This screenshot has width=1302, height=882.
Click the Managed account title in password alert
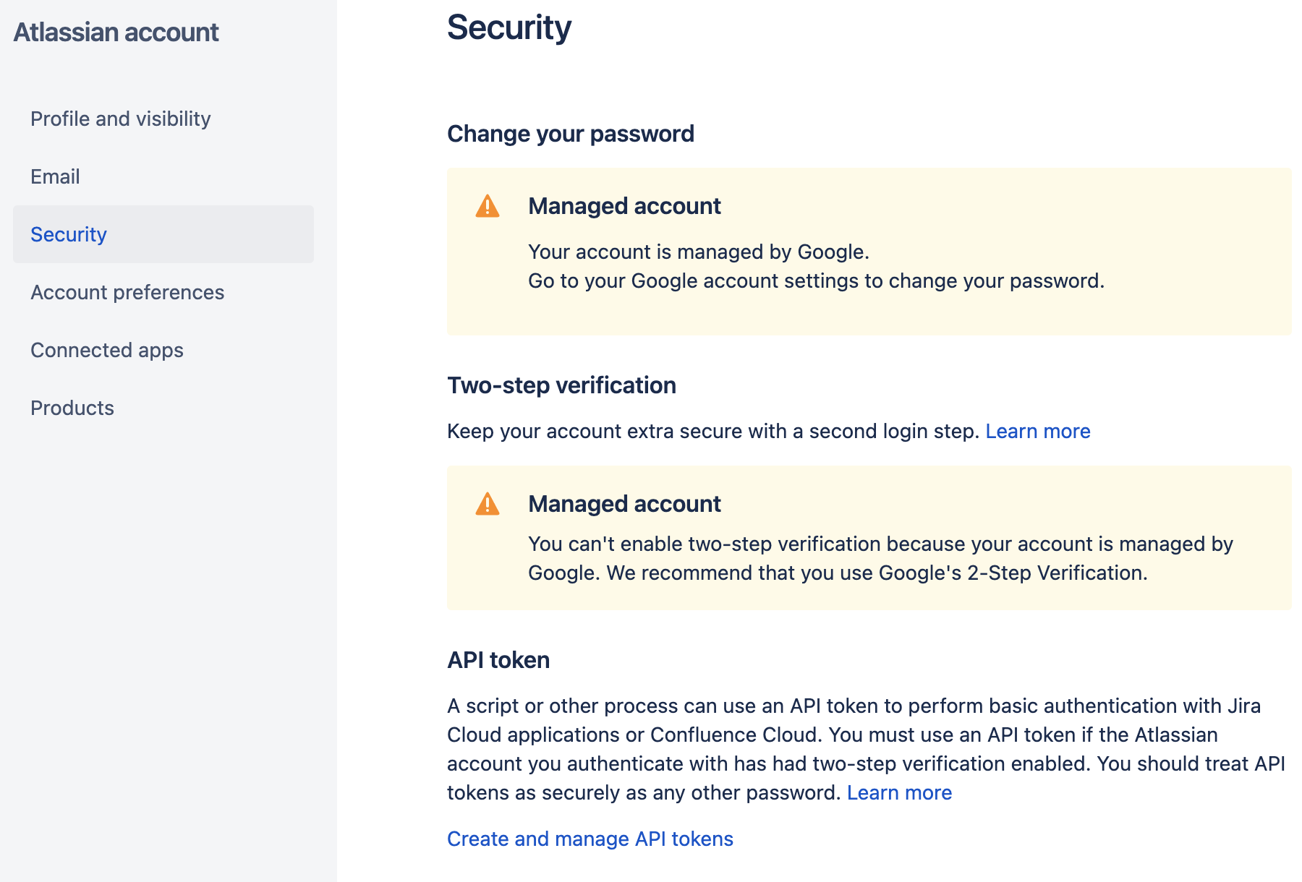(x=624, y=206)
